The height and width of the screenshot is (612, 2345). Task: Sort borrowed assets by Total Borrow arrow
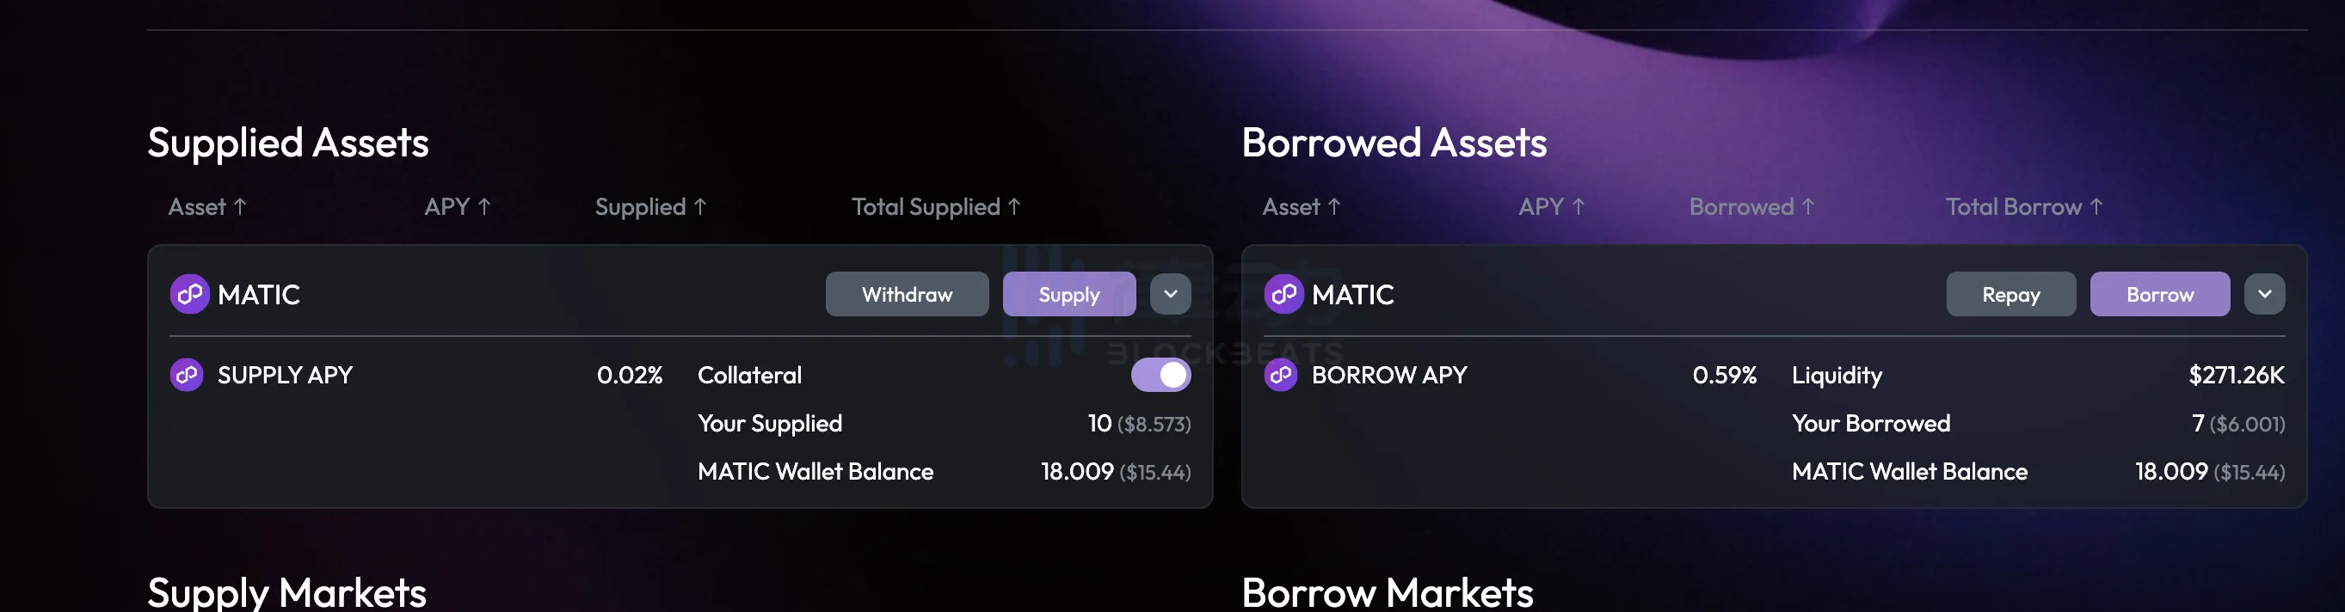click(2096, 206)
